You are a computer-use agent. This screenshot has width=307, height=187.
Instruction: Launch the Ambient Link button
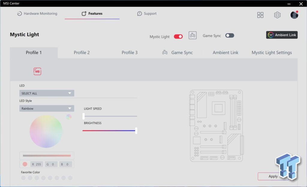pos(282,35)
